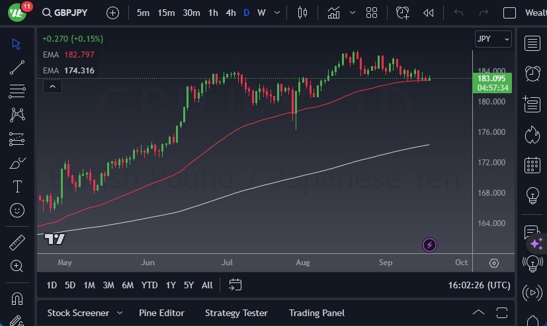The image size is (547, 326).
Task: Select the Text annotation tool
Action: click(x=17, y=186)
